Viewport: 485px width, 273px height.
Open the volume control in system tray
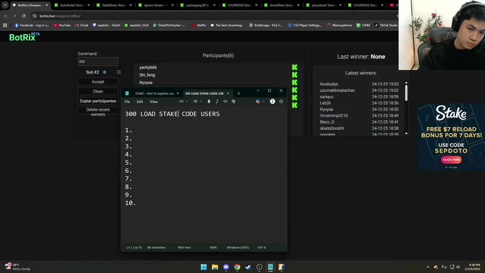458,267
